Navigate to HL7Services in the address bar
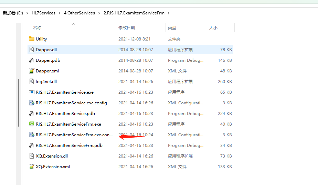The image size is (318, 185). 43,13
